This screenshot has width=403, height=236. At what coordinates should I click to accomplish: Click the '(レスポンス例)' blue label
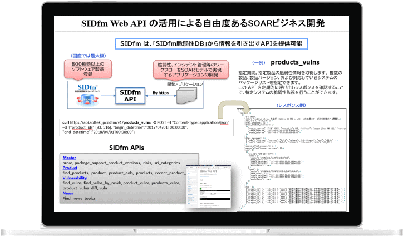tap(291, 105)
